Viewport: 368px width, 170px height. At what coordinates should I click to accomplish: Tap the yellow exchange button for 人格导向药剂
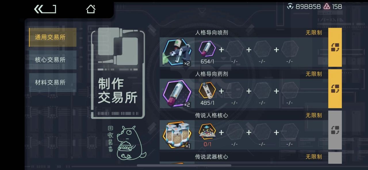pyautogui.click(x=335, y=89)
